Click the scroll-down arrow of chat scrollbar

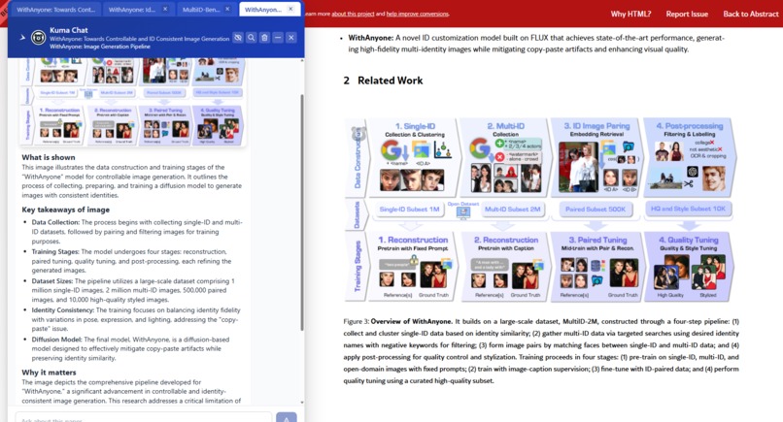point(301,402)
